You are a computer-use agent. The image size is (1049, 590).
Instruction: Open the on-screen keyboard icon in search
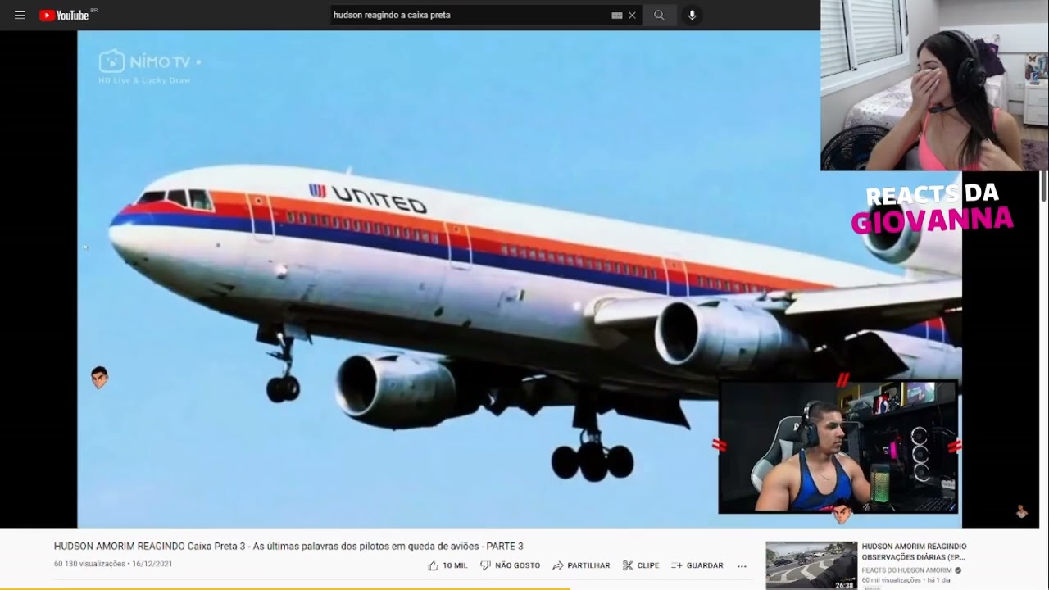(x=617, y=15)
